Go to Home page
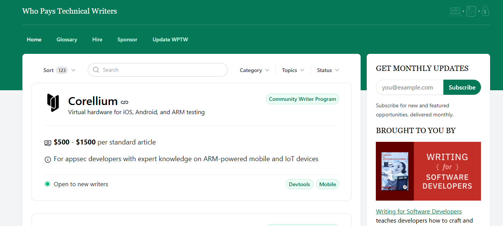 pos(34,39)
